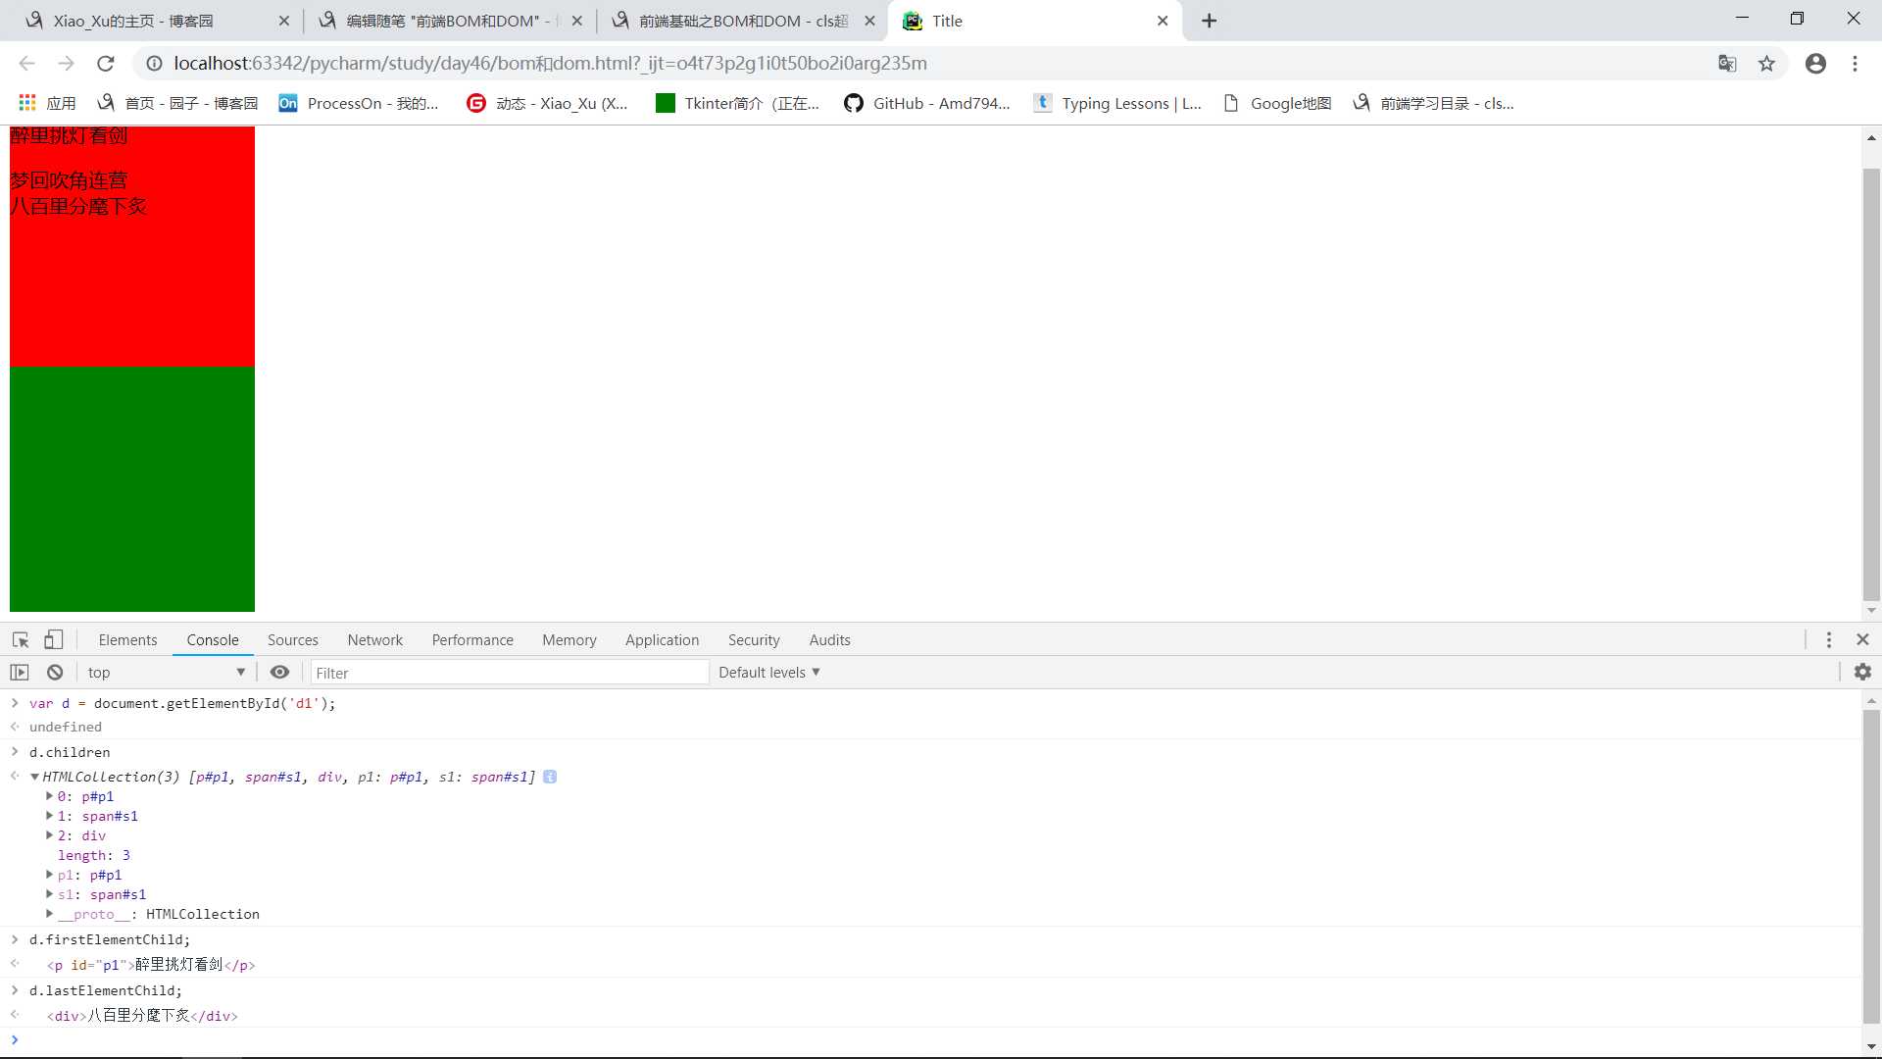Open the top execution context dropdown
Image resolution: width=1882 pixels, height=1059 pixels.
coord(166,673)
